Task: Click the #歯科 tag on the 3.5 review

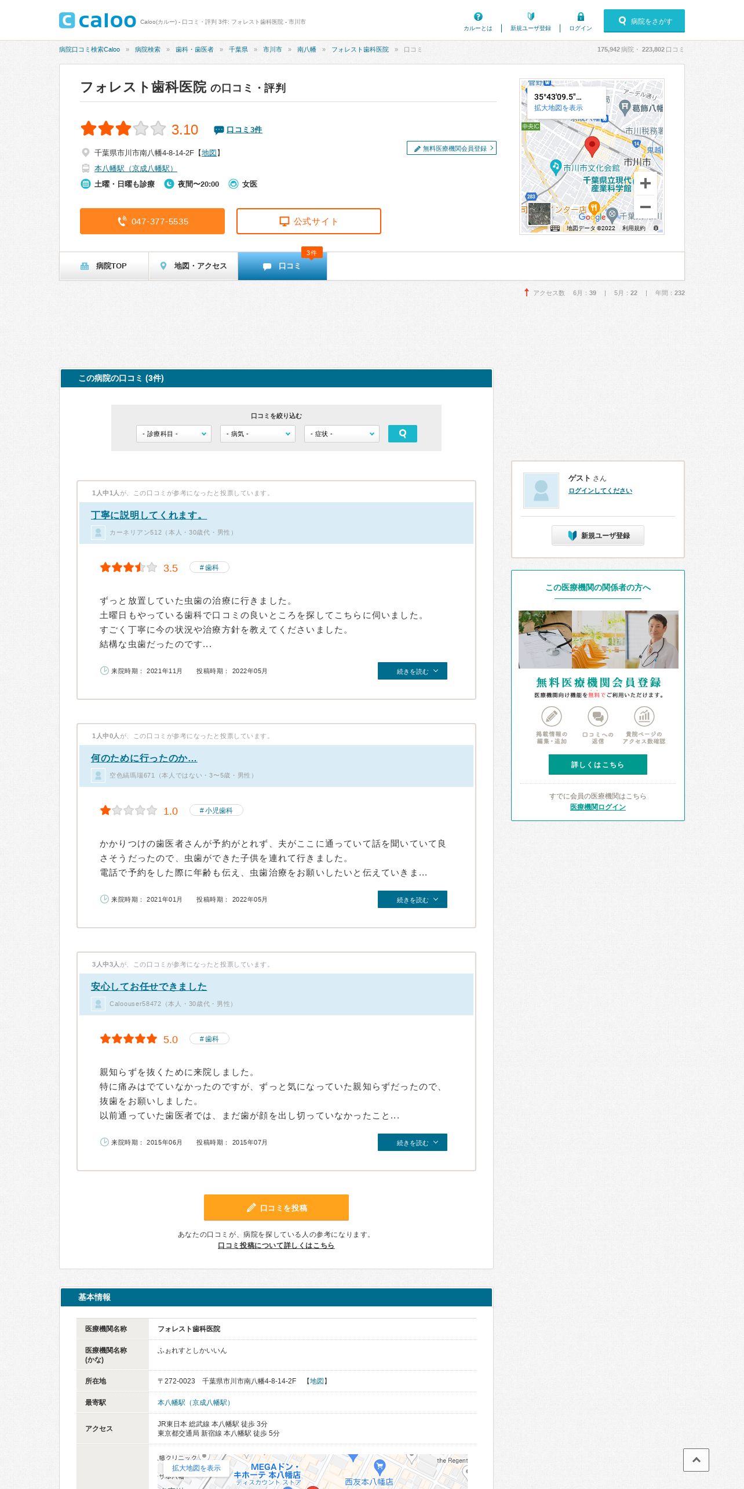Action: 209,568
